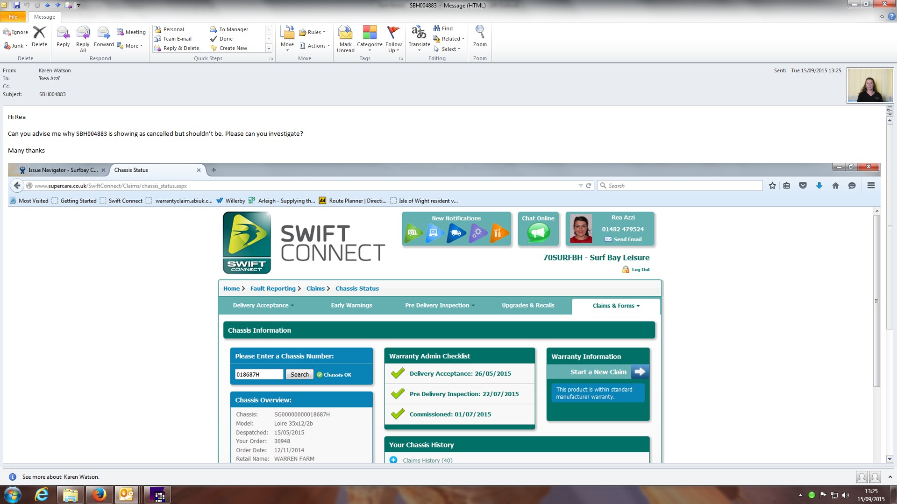897x504 pixels.
Task: Click the Done quick step
Action: (x=226, y=39)
